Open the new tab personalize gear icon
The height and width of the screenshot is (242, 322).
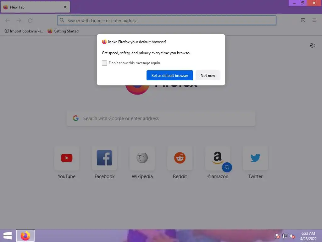coord(312,45)
